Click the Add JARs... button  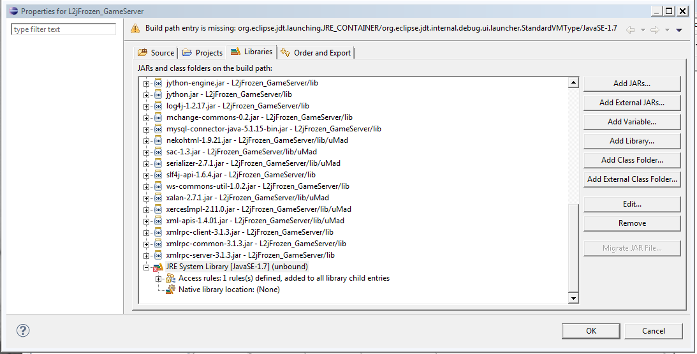pos(632,83)
